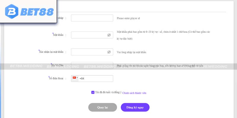Click the Tôi đã đủ tuổi và đồng ý text
The width and height of the screenshot is (237, 118).
point(108,92)
